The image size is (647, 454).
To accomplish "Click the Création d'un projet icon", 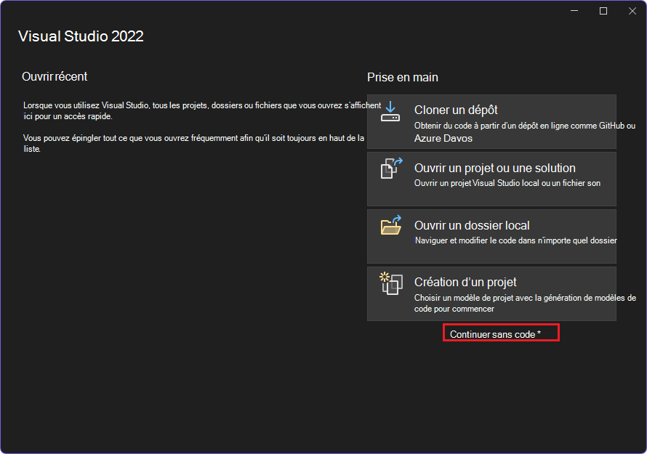I will click(x=391, y=283).
